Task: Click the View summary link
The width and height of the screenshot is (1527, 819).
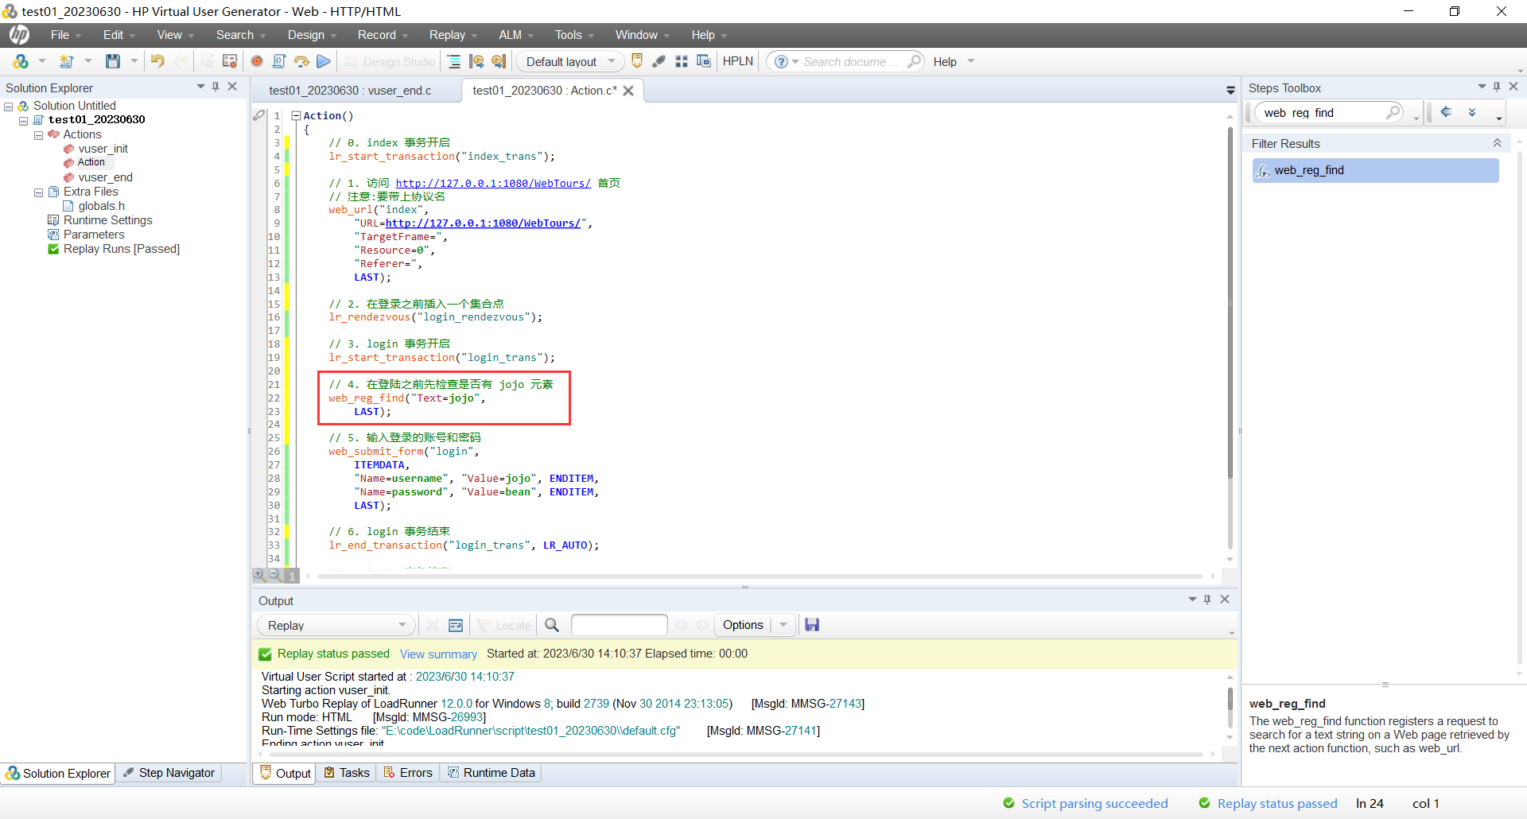Action: [438, 654]
